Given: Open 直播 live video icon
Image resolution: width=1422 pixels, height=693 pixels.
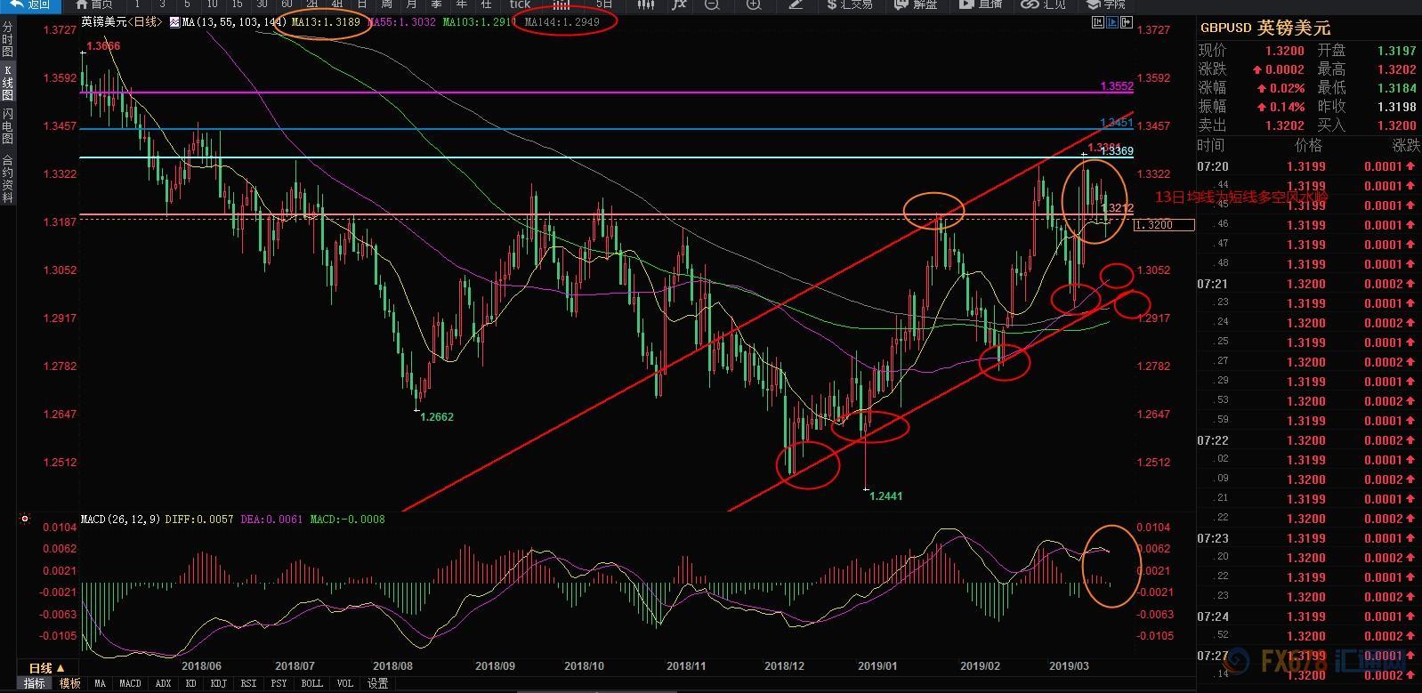Looking at the screenshot, I should pos(981,4).
